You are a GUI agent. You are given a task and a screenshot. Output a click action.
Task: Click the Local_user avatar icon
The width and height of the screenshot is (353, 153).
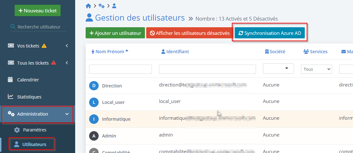[x=94, y=102]
